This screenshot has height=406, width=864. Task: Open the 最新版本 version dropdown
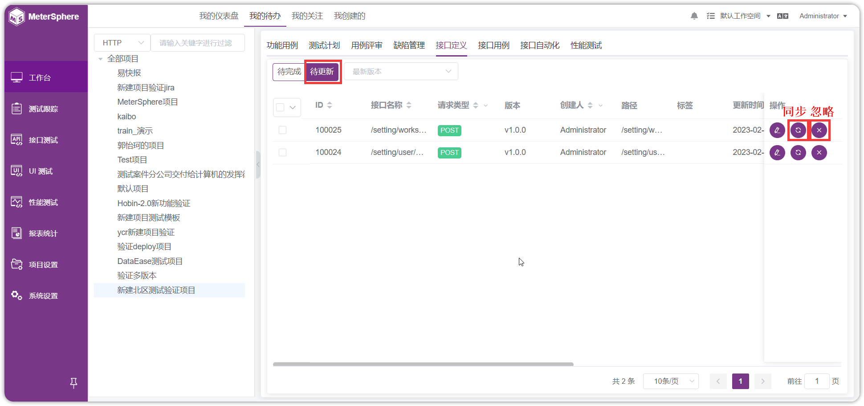pyautogui.click(x=401, y=71)
